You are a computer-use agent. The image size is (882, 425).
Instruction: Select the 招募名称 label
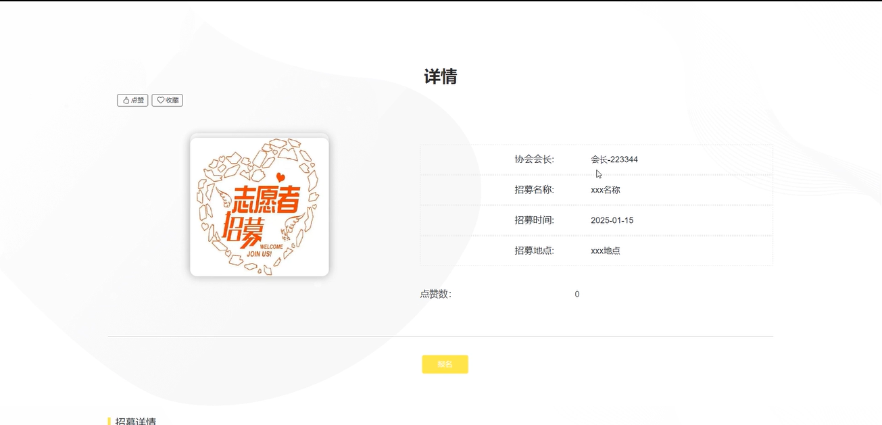pos(534,190)
